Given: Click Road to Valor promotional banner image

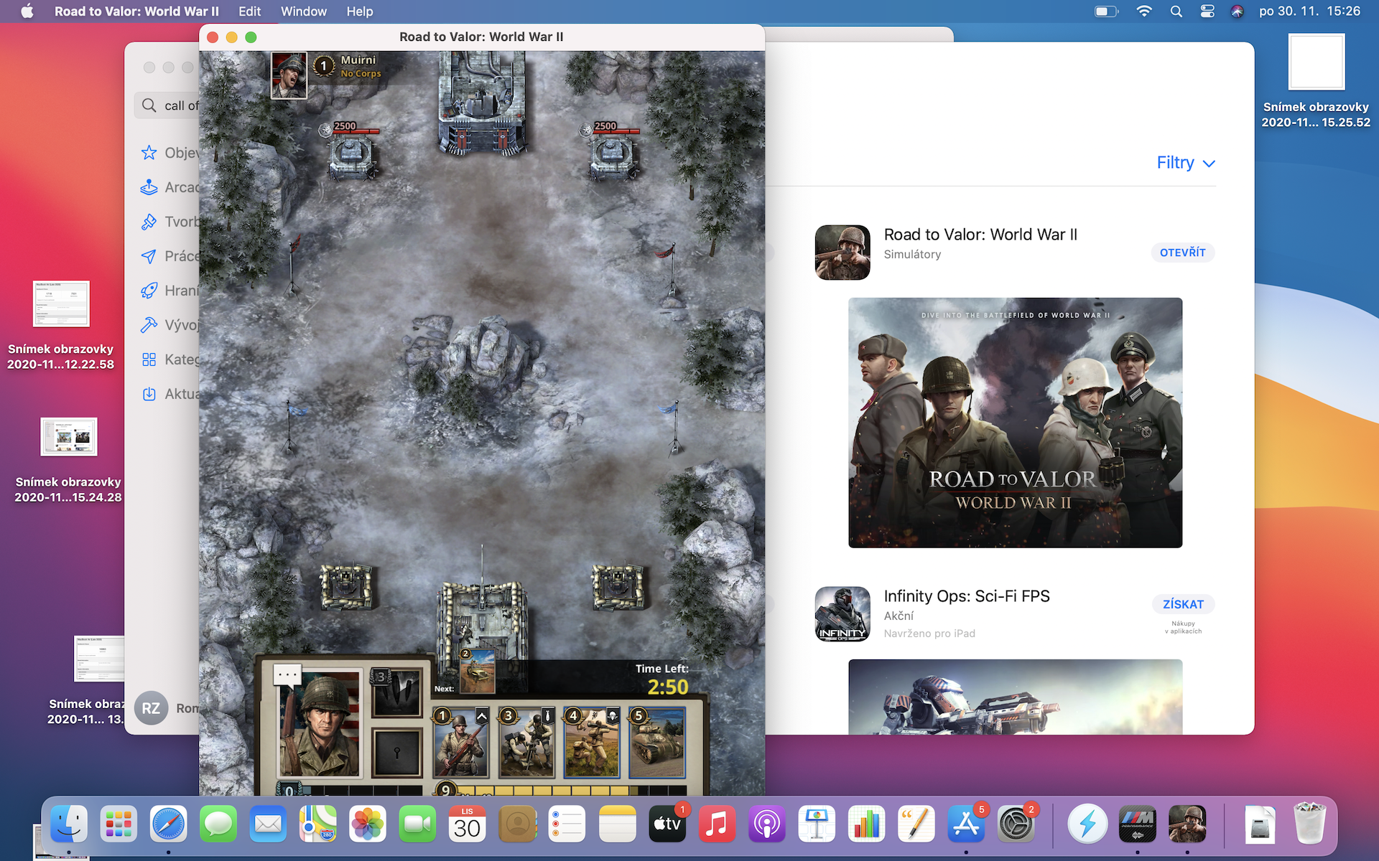Looking at the screenshot, I should [x=1015, y=423].
